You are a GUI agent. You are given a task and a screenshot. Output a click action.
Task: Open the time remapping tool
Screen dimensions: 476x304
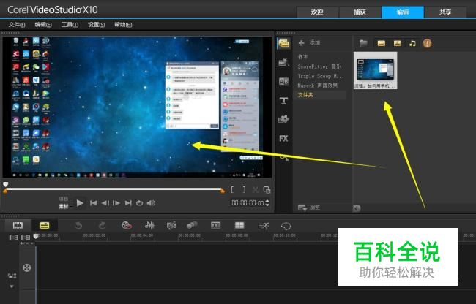tap(264, 226)
